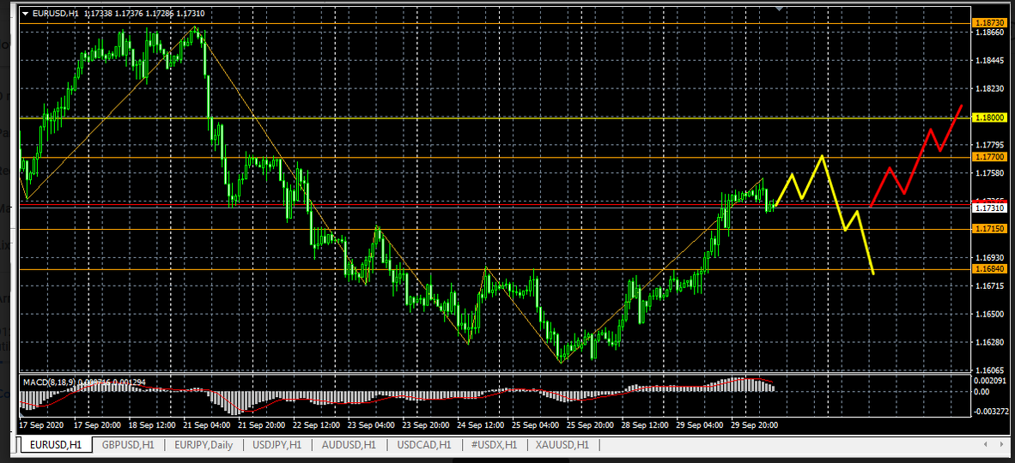Switch to the GBPUSD,H1 chart tab
Viewport: 1015px width, 463px height.
(x=128, y=445)
